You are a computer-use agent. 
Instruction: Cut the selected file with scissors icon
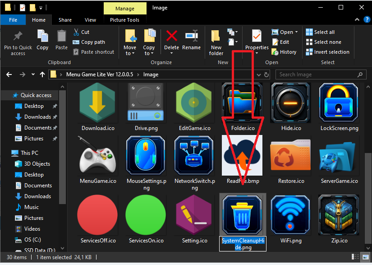(x=76, y=32)
